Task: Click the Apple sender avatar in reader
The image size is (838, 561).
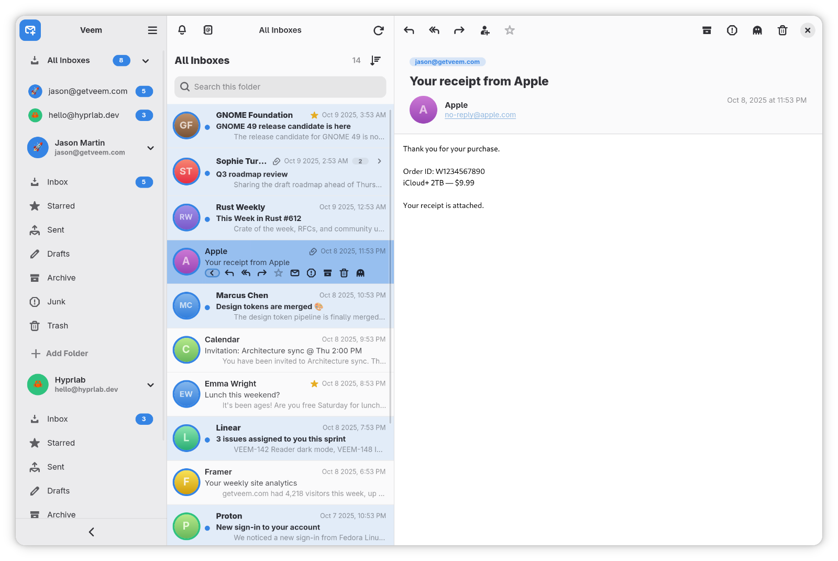Action: coord(423,110)
